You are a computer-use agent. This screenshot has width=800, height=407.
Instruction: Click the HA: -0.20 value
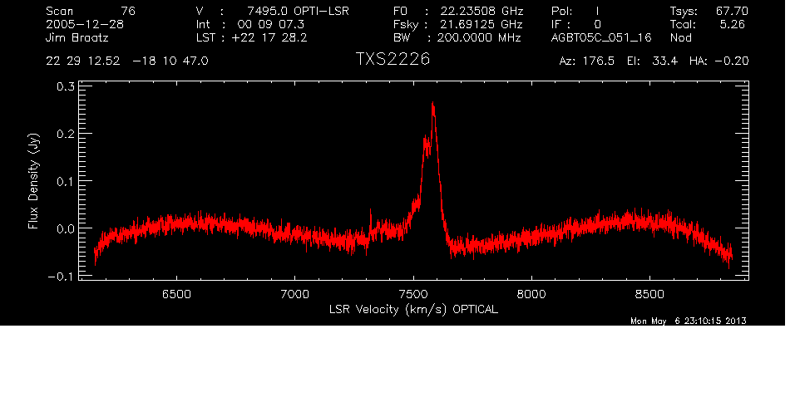(719, 61)
